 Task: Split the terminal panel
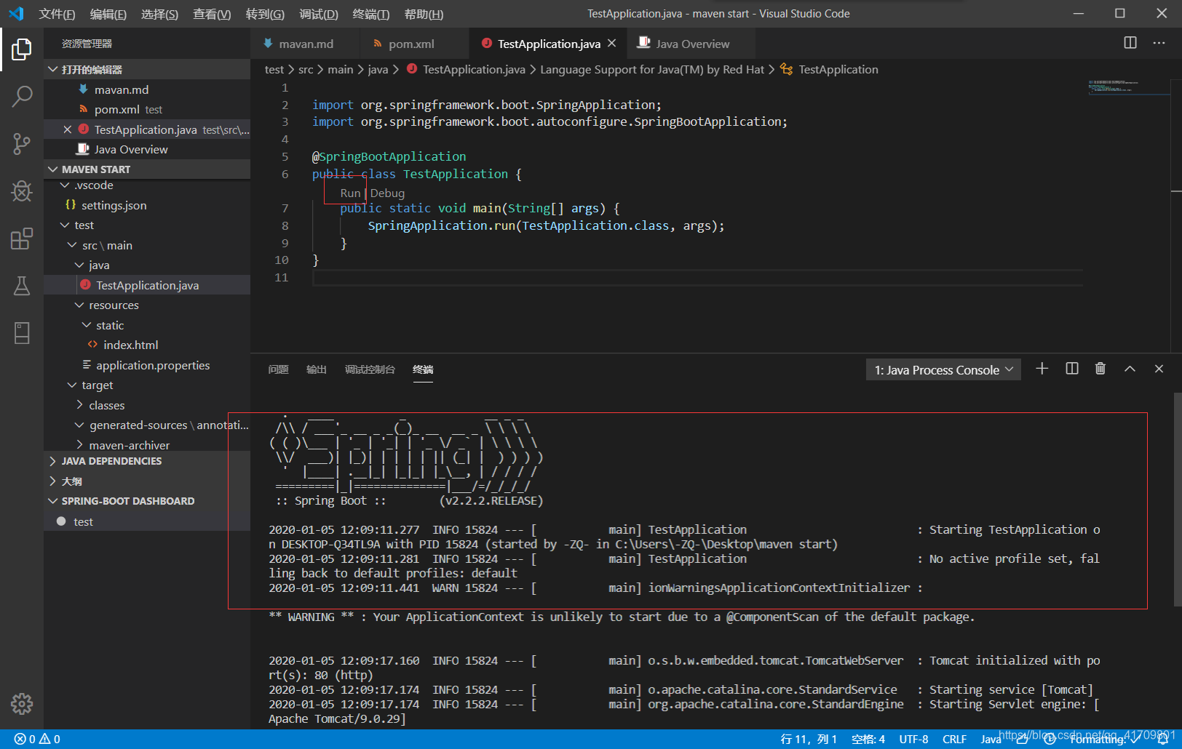[1071, 369]
